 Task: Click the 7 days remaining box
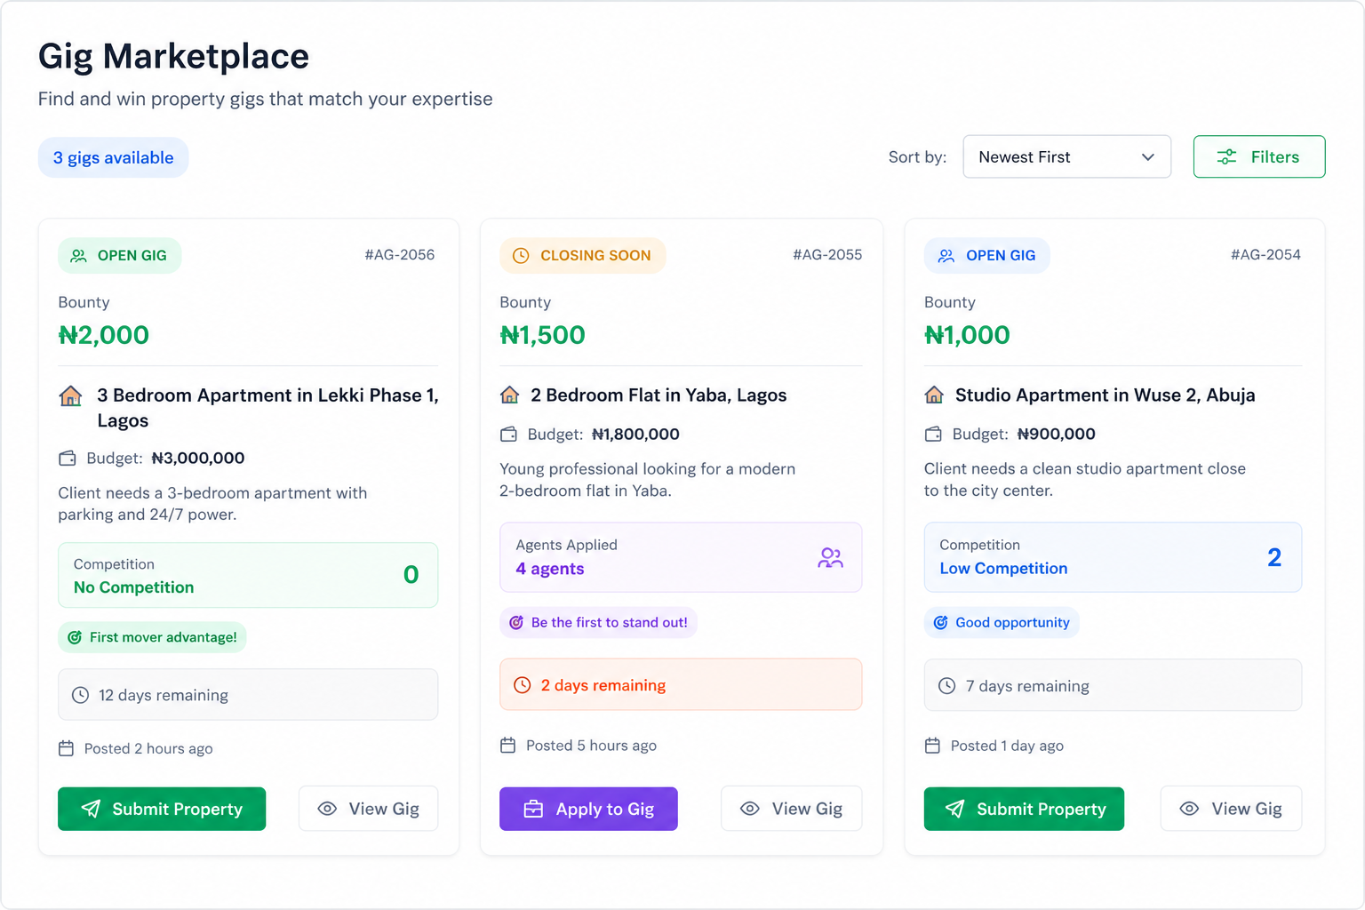point(1113,686)
